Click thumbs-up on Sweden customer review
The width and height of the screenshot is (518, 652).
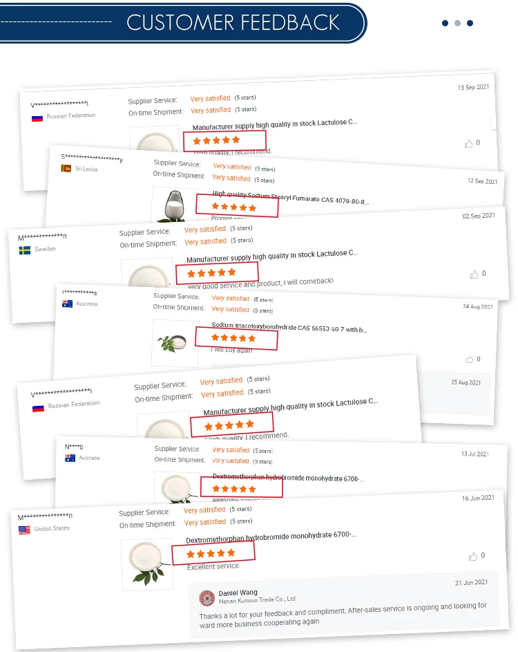(474, 274)
